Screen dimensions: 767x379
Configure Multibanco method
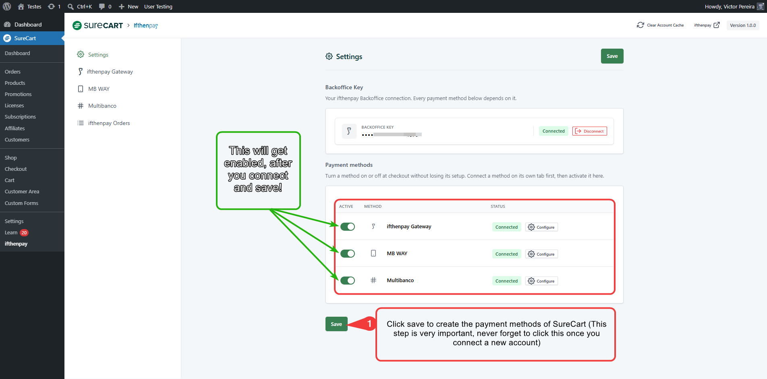coord(541,281)
